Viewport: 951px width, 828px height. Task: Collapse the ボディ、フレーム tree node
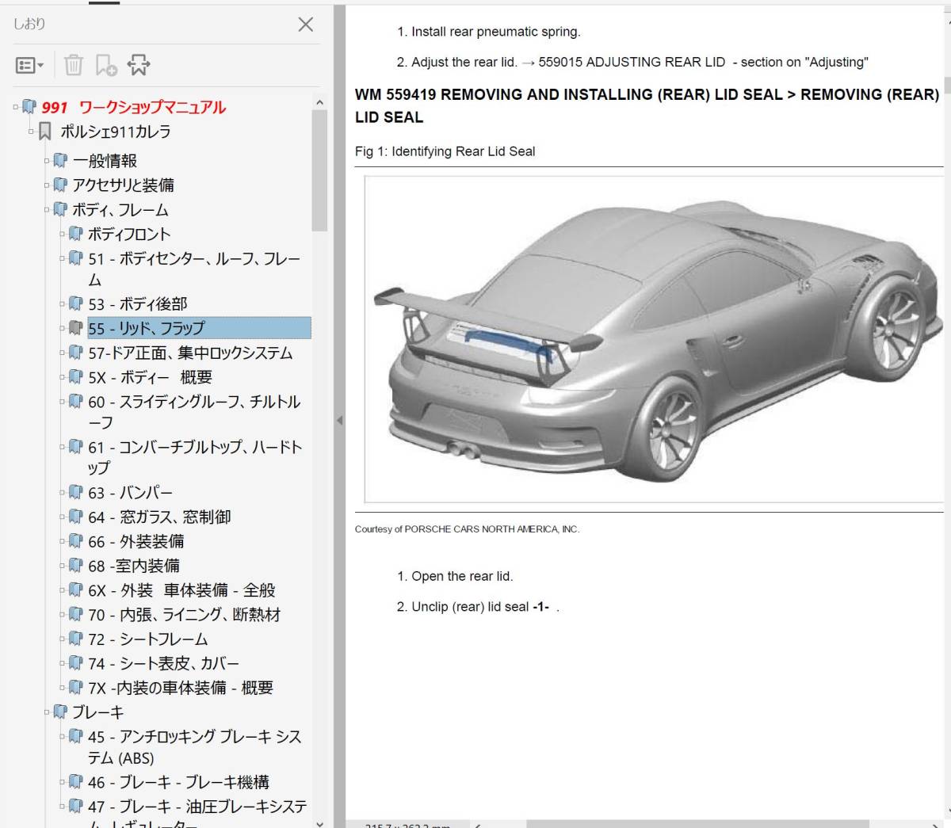[x=47, y=210]
